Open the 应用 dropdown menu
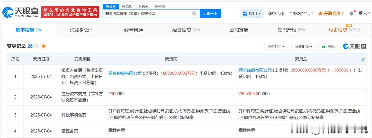The width and height of the screenshot is (372, 138). point(252,13)
